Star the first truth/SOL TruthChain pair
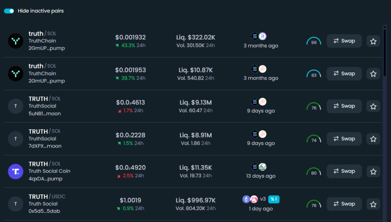 click(x=373, y=41)
